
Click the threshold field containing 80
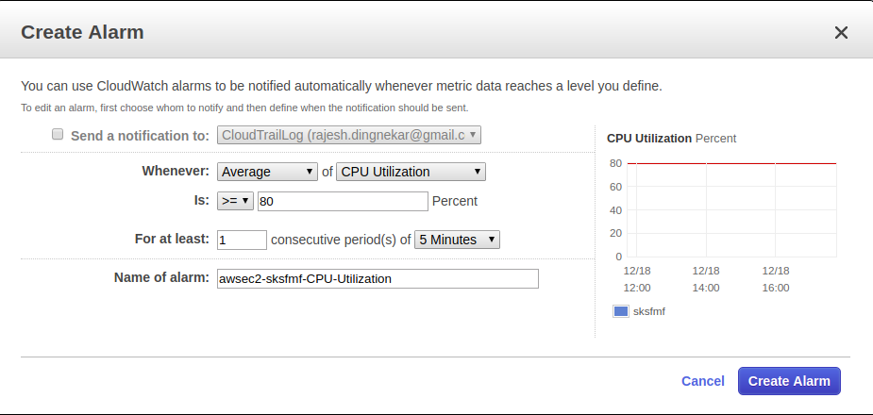343,201
